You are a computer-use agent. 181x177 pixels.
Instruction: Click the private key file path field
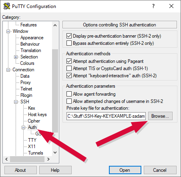106,116
